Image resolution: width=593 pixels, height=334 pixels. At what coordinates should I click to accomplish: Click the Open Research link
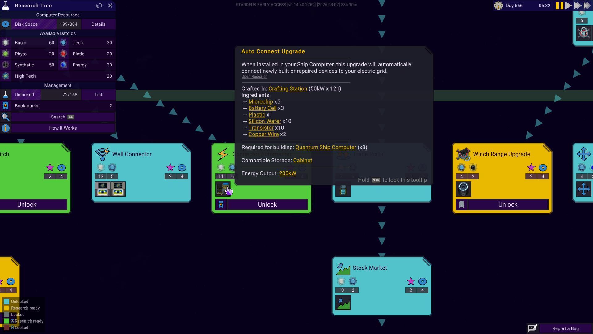(x=254, y=77)
